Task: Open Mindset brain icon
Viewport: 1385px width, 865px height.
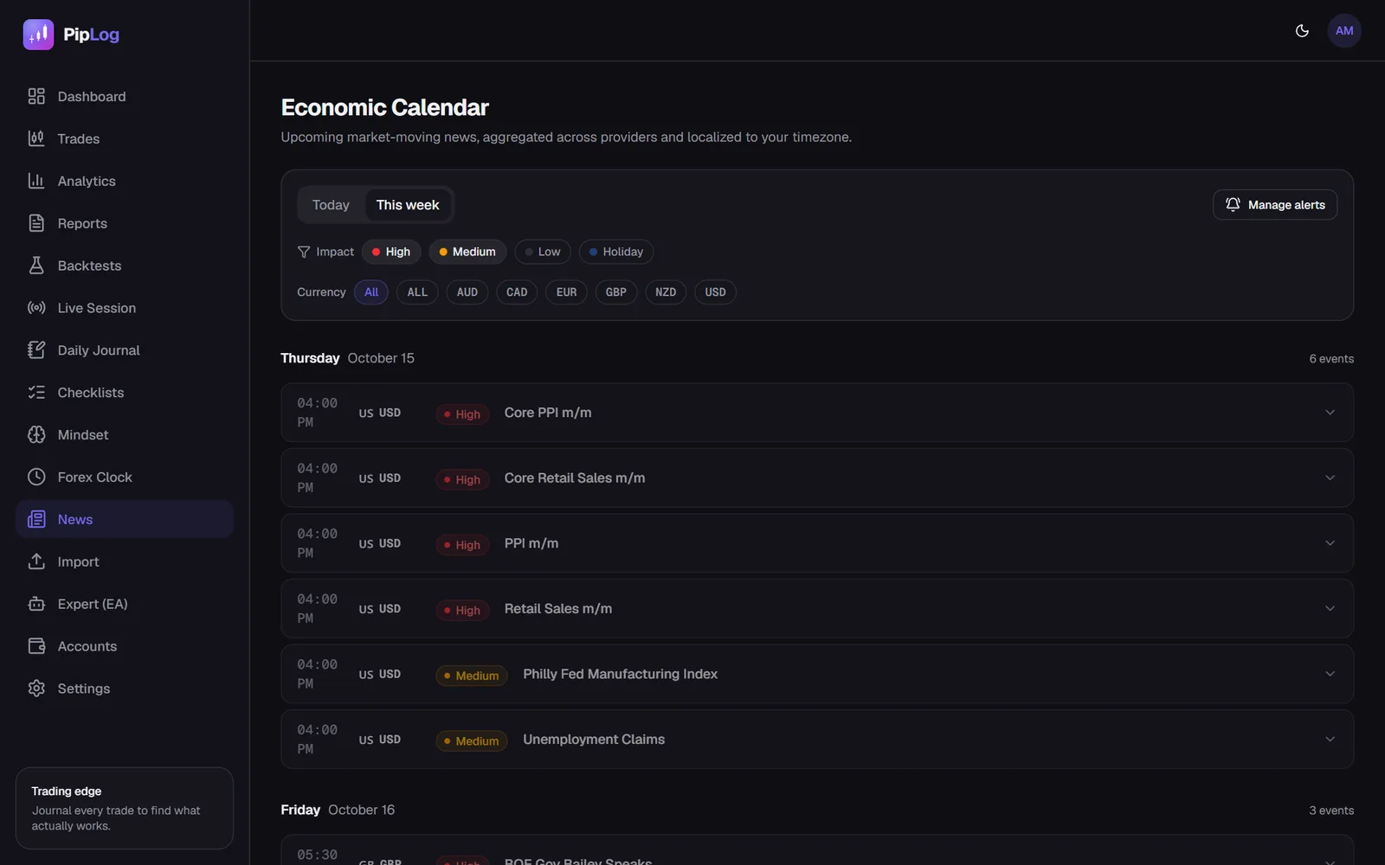Action: 36,435
